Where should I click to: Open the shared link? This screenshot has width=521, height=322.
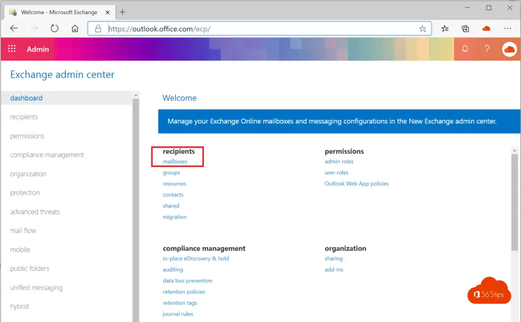coord(171,206)
